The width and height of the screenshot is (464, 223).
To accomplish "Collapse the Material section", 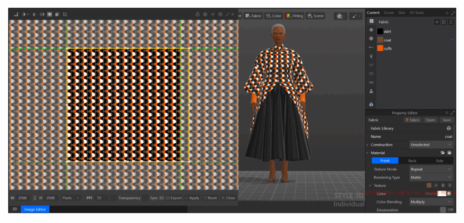I will point(367,153).
